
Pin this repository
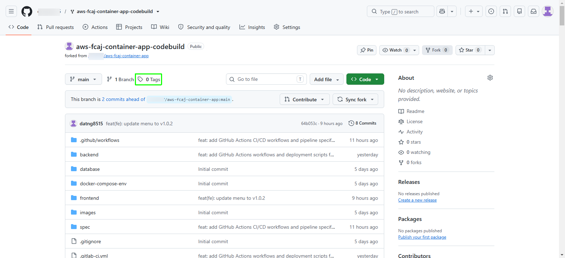click(367, 50)
